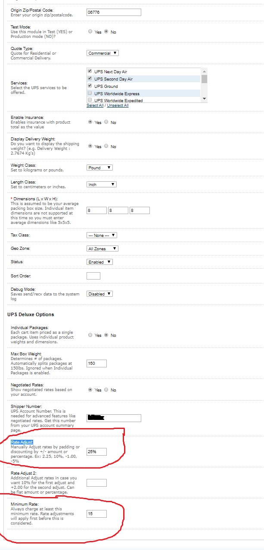Click the Origin Zip/Postal Code input field
The width and height of the screenshot is (264, 550).
click(x=114, y=12)
